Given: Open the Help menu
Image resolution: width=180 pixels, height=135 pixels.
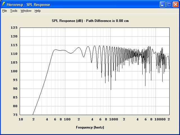Looking at the screenshot, I should click(38, 11).
